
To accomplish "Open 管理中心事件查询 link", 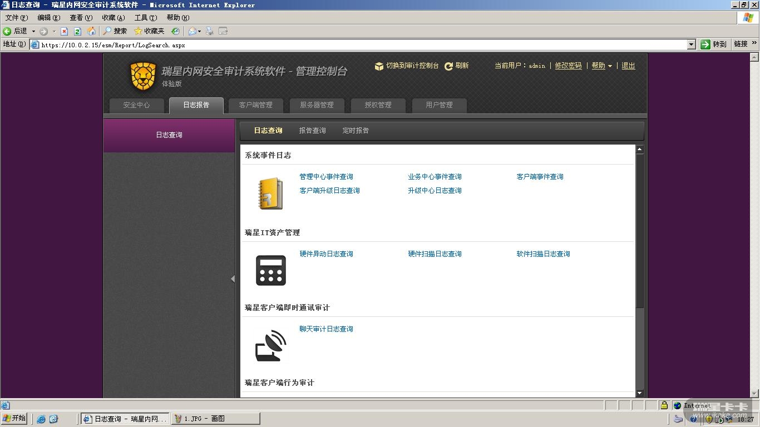I will click(326, 177).
